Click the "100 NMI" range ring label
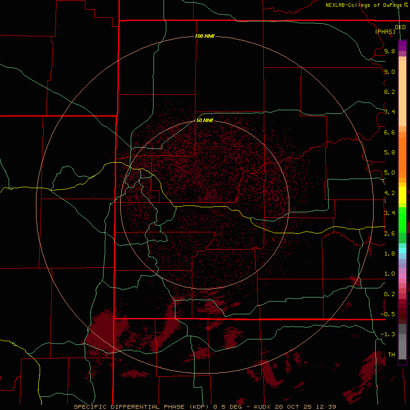This screenshot has height=410, width=410. [205, 36]
